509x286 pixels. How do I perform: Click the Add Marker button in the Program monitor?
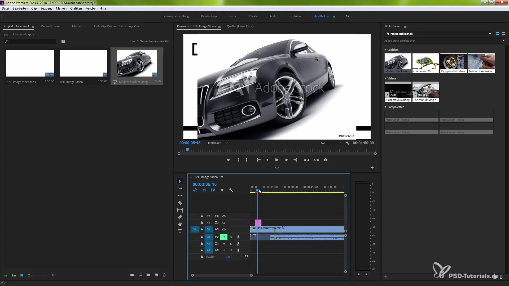coord(228,160)
